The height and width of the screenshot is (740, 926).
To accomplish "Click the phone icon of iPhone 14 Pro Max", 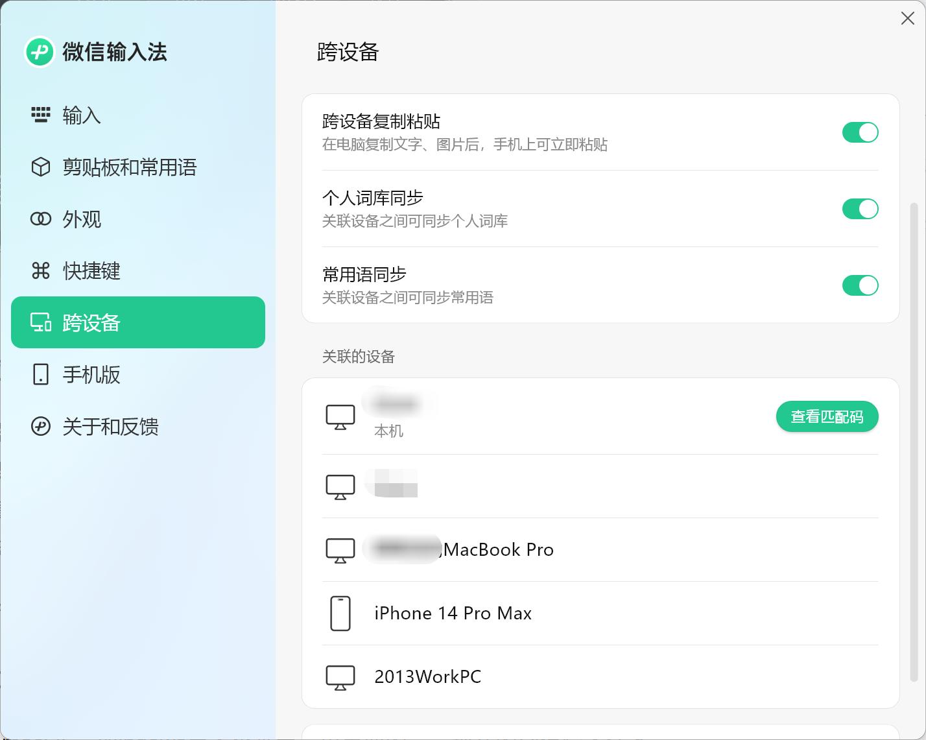I will coord(340,613).
